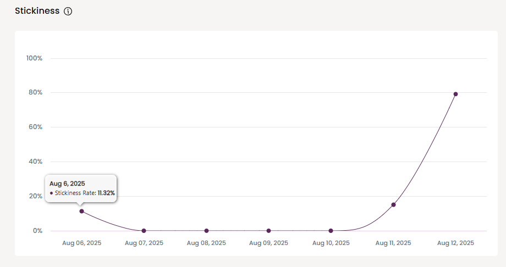Select the Aug 07 data point on chart

tap(144, 231)
